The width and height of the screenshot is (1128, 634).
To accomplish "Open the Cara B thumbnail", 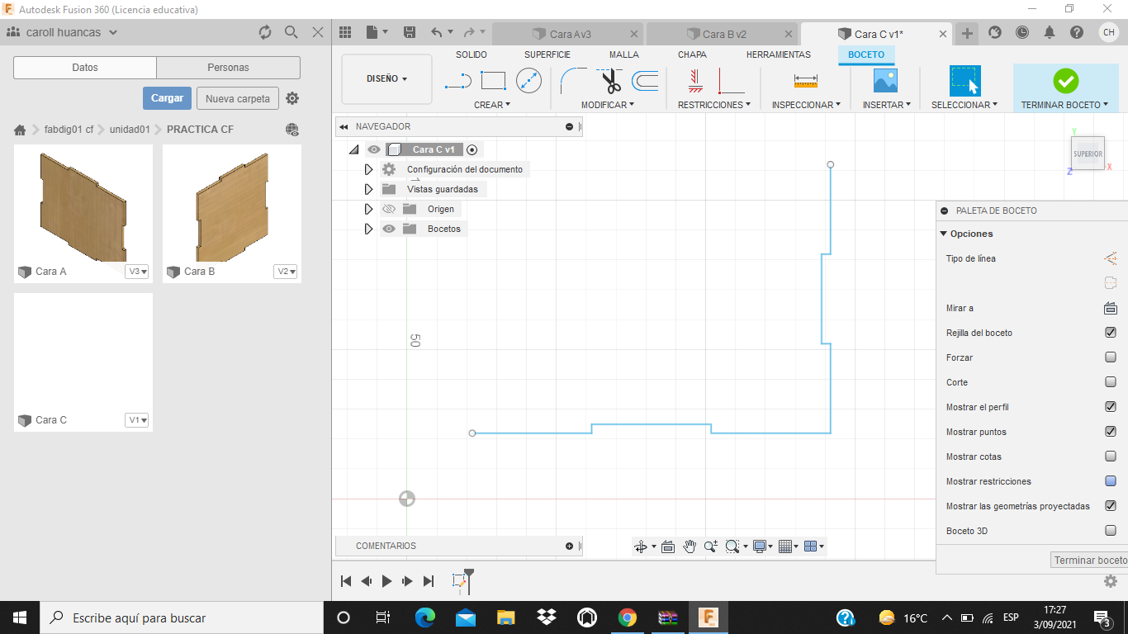I will pyautogui.click(x=232, y=205).
